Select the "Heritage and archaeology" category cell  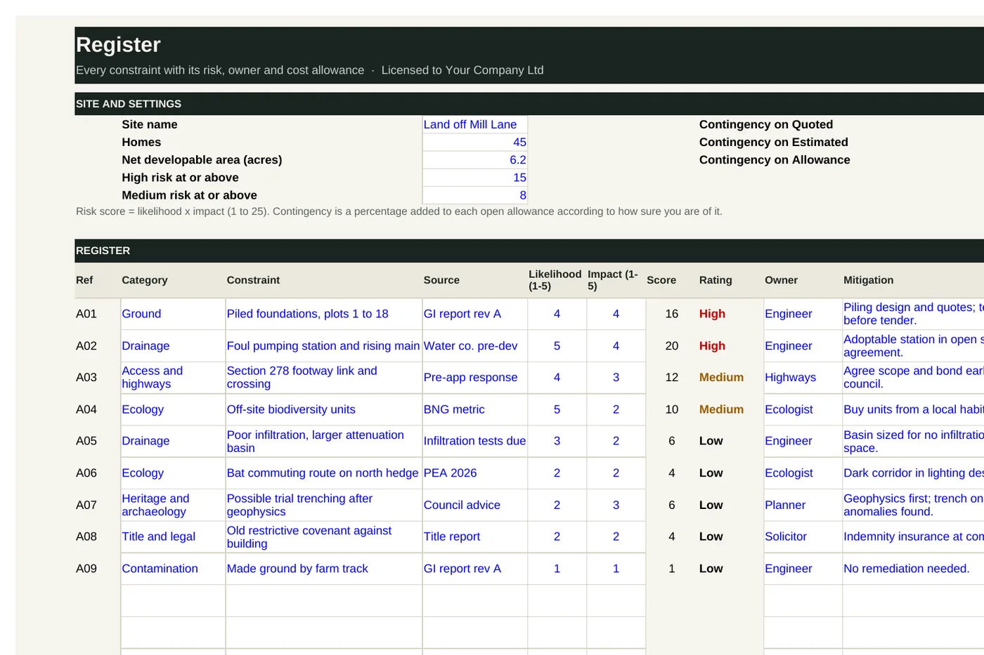coord(173,505)
